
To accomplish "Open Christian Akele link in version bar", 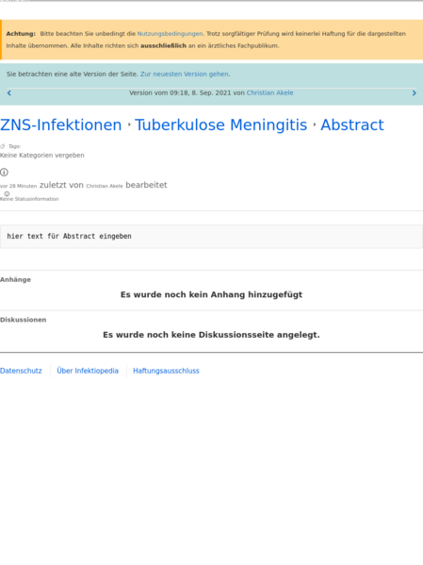I will pyautogui.click(x=269, y=93).
